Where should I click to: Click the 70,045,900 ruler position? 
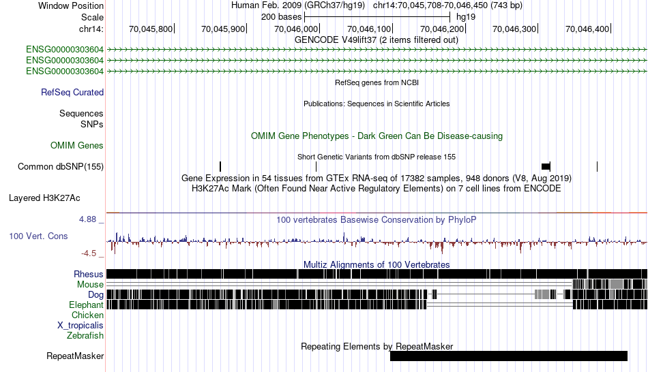[x=223, y=29]
